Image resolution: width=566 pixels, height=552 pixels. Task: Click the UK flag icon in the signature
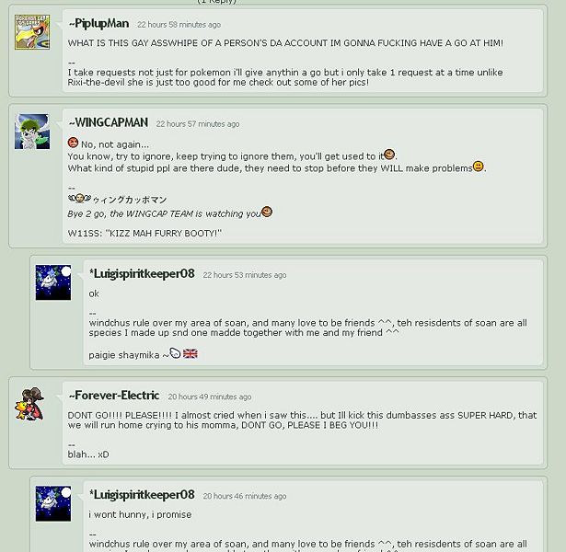pos(191,353)
